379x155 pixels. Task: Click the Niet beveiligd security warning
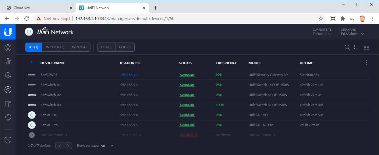click(x=53, y=19)
